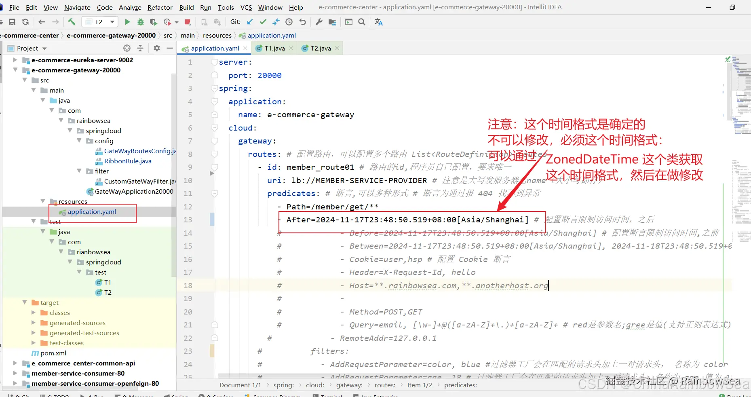Screen dimensions: 751x397
Task: Open the VCS menu
Action: [246, 7]
